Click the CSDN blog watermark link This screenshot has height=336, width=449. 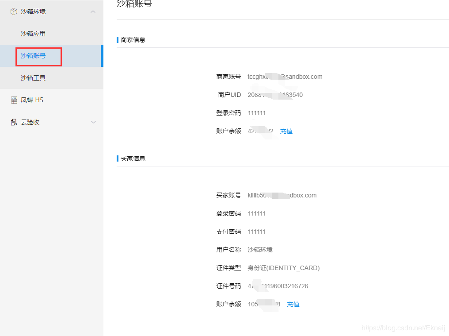[x=403, y=328]
